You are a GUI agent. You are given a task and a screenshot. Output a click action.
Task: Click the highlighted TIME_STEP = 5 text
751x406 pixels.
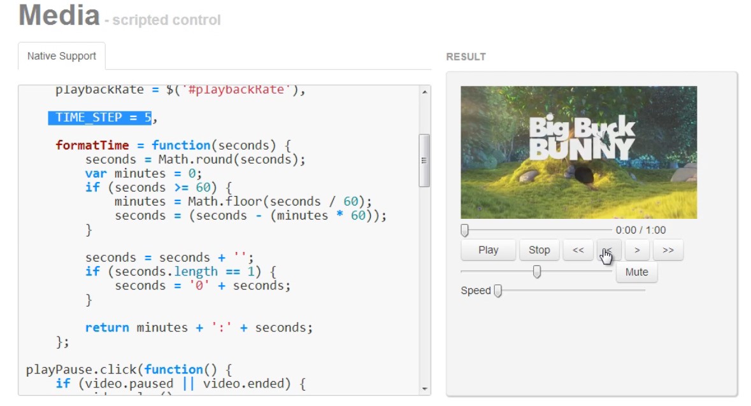coord(99,118)
